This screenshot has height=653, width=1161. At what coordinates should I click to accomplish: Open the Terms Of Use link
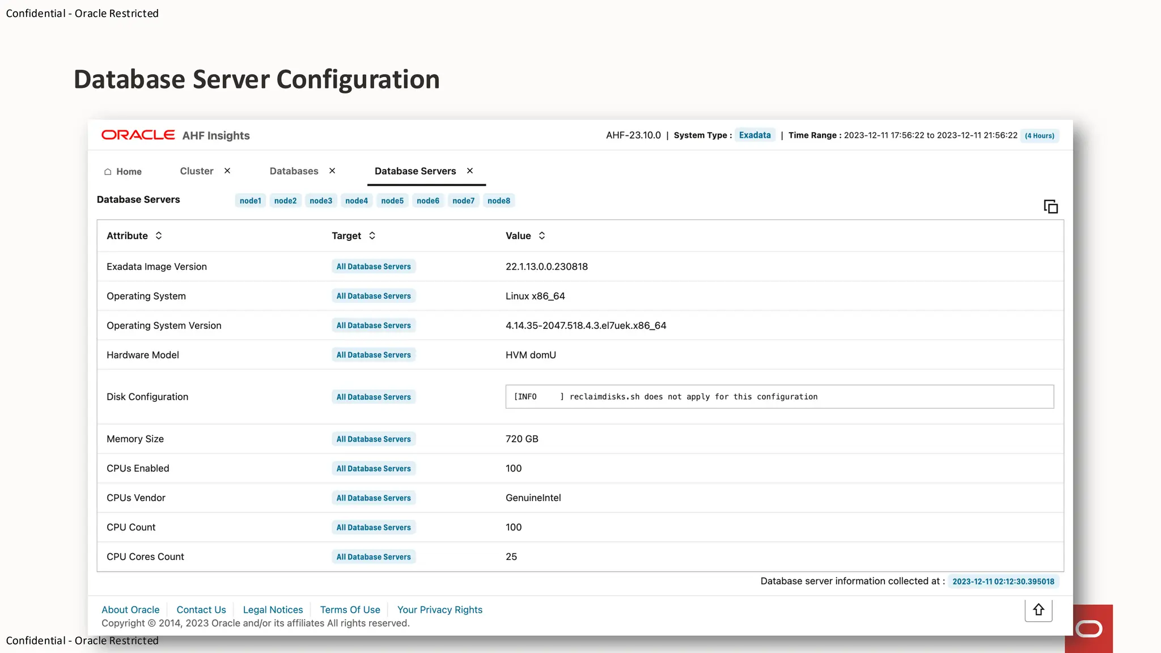pyautogui.click(x=350, y=610)
